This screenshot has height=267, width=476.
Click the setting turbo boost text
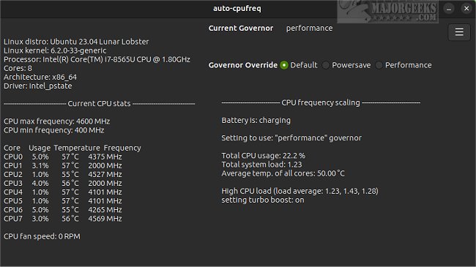coord(263,200)
